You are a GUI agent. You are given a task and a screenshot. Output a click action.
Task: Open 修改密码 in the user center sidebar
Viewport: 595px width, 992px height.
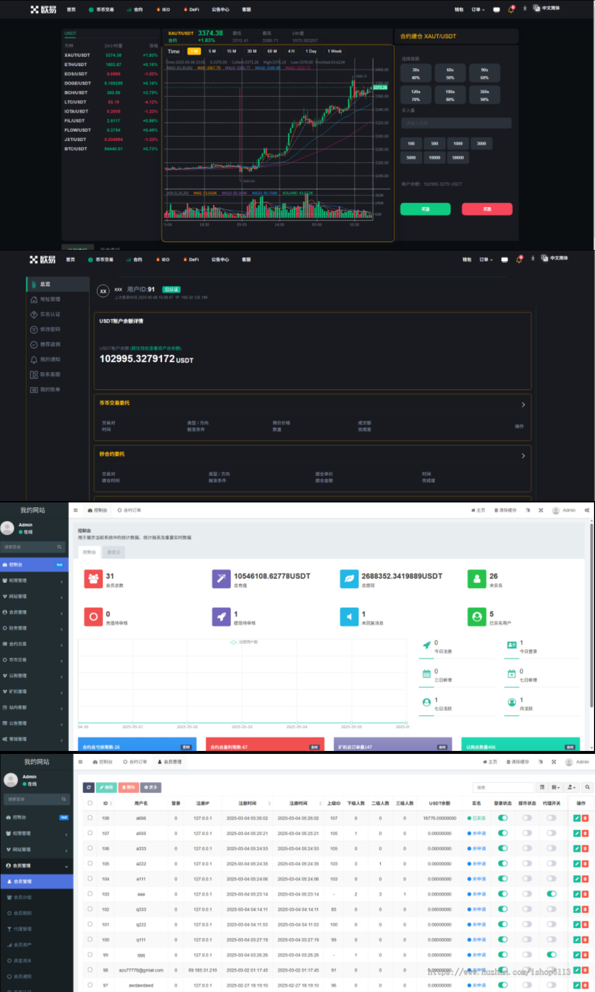click(45, 329)
